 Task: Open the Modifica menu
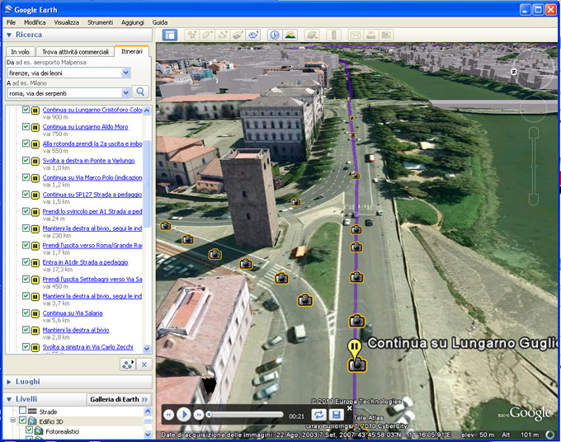[x=35, y=22]
